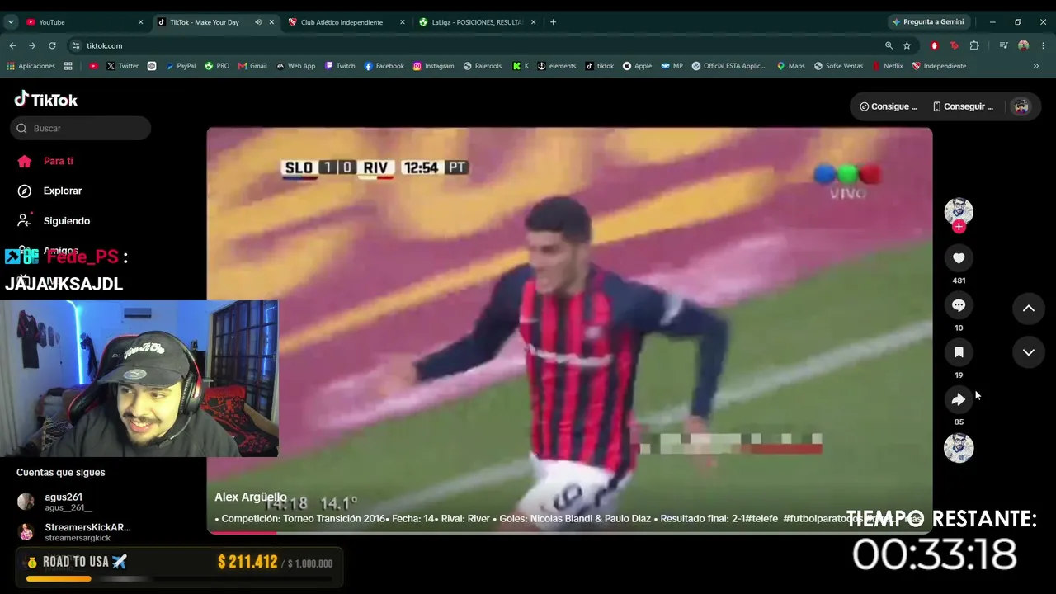Follow the creator with the red plus badge
Viewport: 1056px width, 594px height.
click(959, 227)
